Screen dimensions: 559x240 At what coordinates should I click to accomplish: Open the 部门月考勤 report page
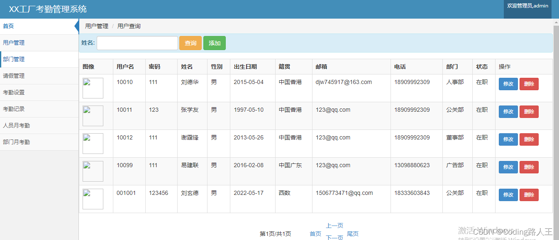(x=16, y=142)
